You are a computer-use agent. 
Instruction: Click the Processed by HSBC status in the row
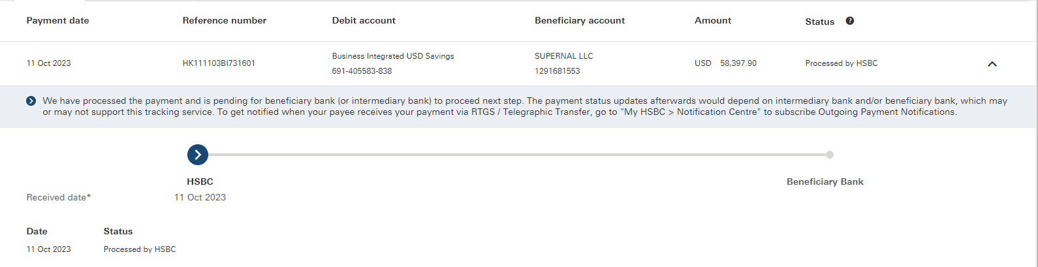click(841, 63)
